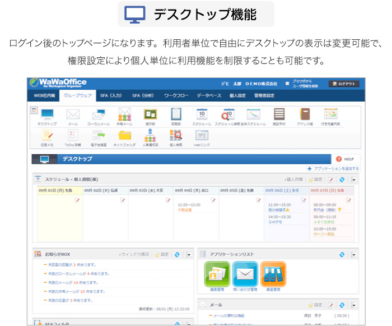Launch the 問い合わせ管理 envelope tile
Image resolution: width=392 pixels, height=326 pixels.
(245, 276)
